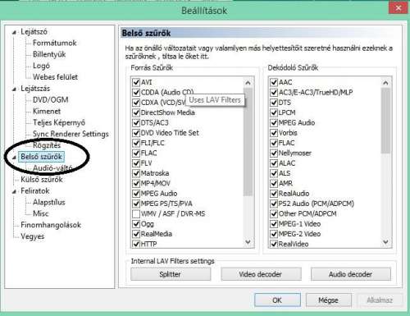Open the Teljes Képernyő page
410x316 pixels.
[x=59, y=122]
